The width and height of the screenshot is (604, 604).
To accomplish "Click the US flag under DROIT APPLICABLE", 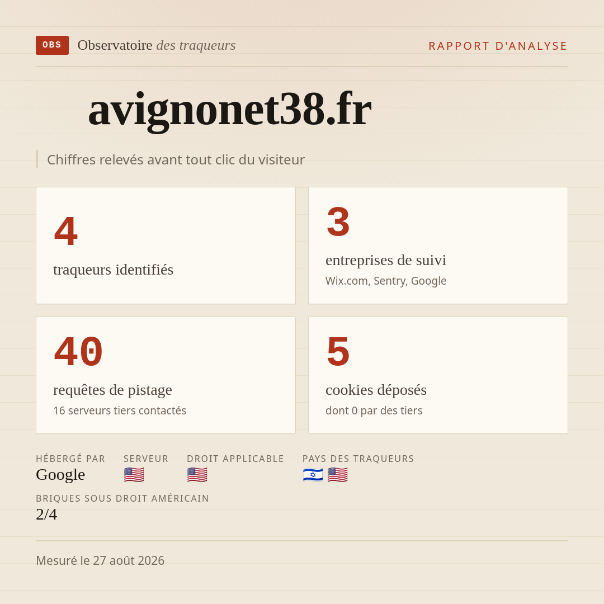I will point(197,475).
